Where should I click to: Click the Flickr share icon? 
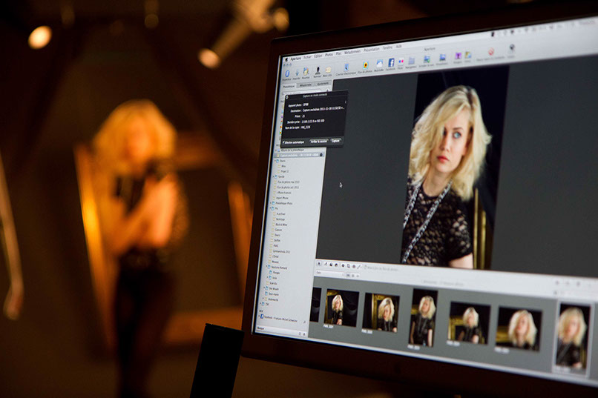click(401, 62)
